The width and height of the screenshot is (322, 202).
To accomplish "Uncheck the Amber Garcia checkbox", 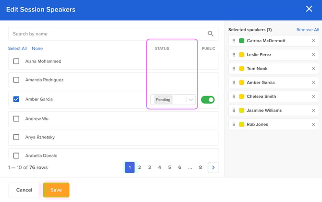I will pyautogui.click(x=16, y=99).
